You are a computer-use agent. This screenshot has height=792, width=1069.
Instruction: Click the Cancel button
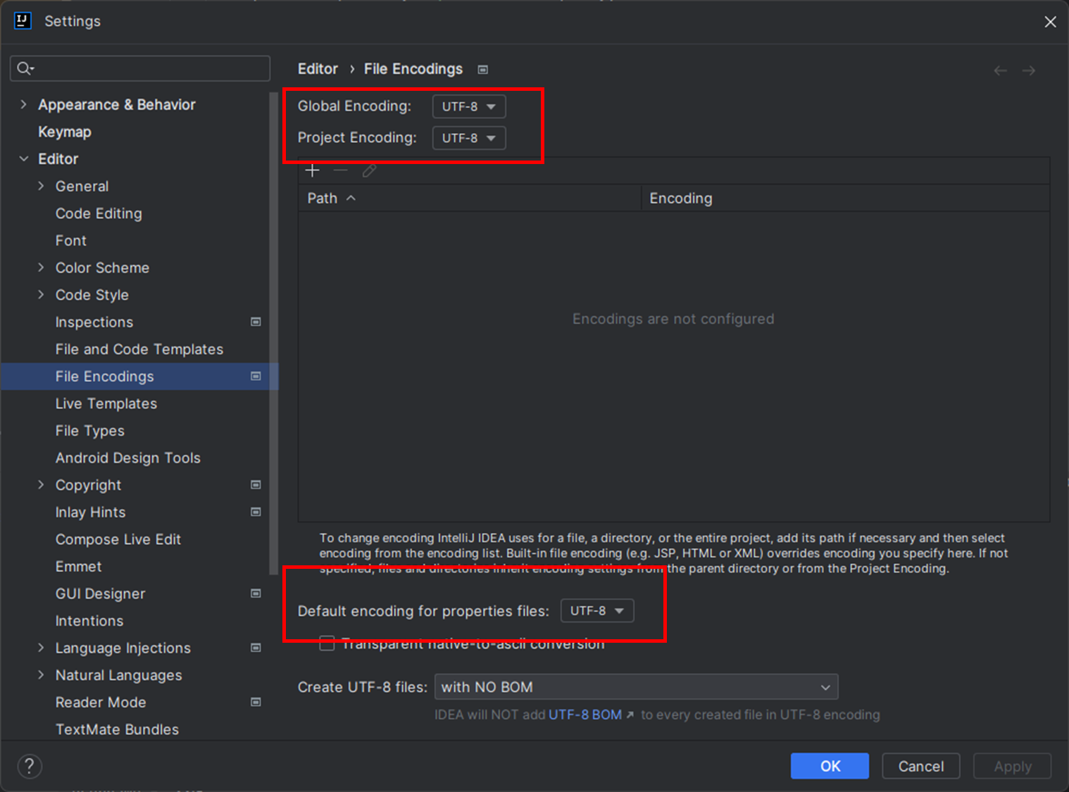coord(920,766)
